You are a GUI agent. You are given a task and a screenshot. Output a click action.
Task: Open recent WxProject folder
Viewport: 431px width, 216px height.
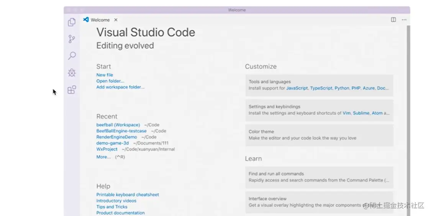click(107, 149)
